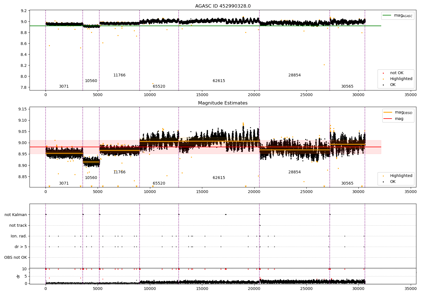This screenshot has width=422, height=295.
Task: Click the 'not track' axis label
Action: pos(18,226)
